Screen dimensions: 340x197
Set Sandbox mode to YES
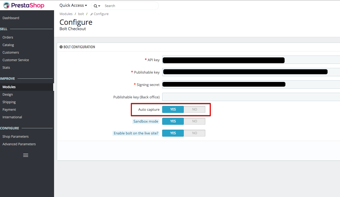coord(173,121)
